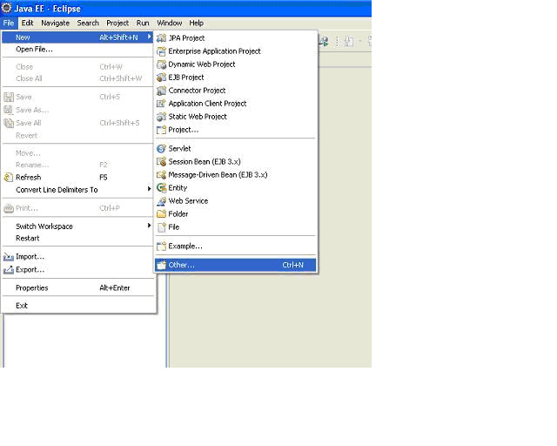Select the Session Bean (EJB 3.x) label
Viewport: 557px width, 446px height.
205,162
